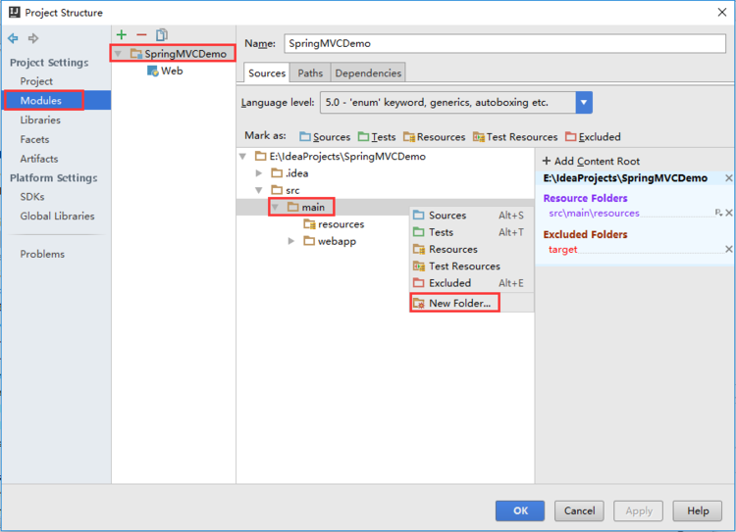Click the IntelliJ Project Structure title icon
Screen dimensions: 736x532
pos(15,12)
